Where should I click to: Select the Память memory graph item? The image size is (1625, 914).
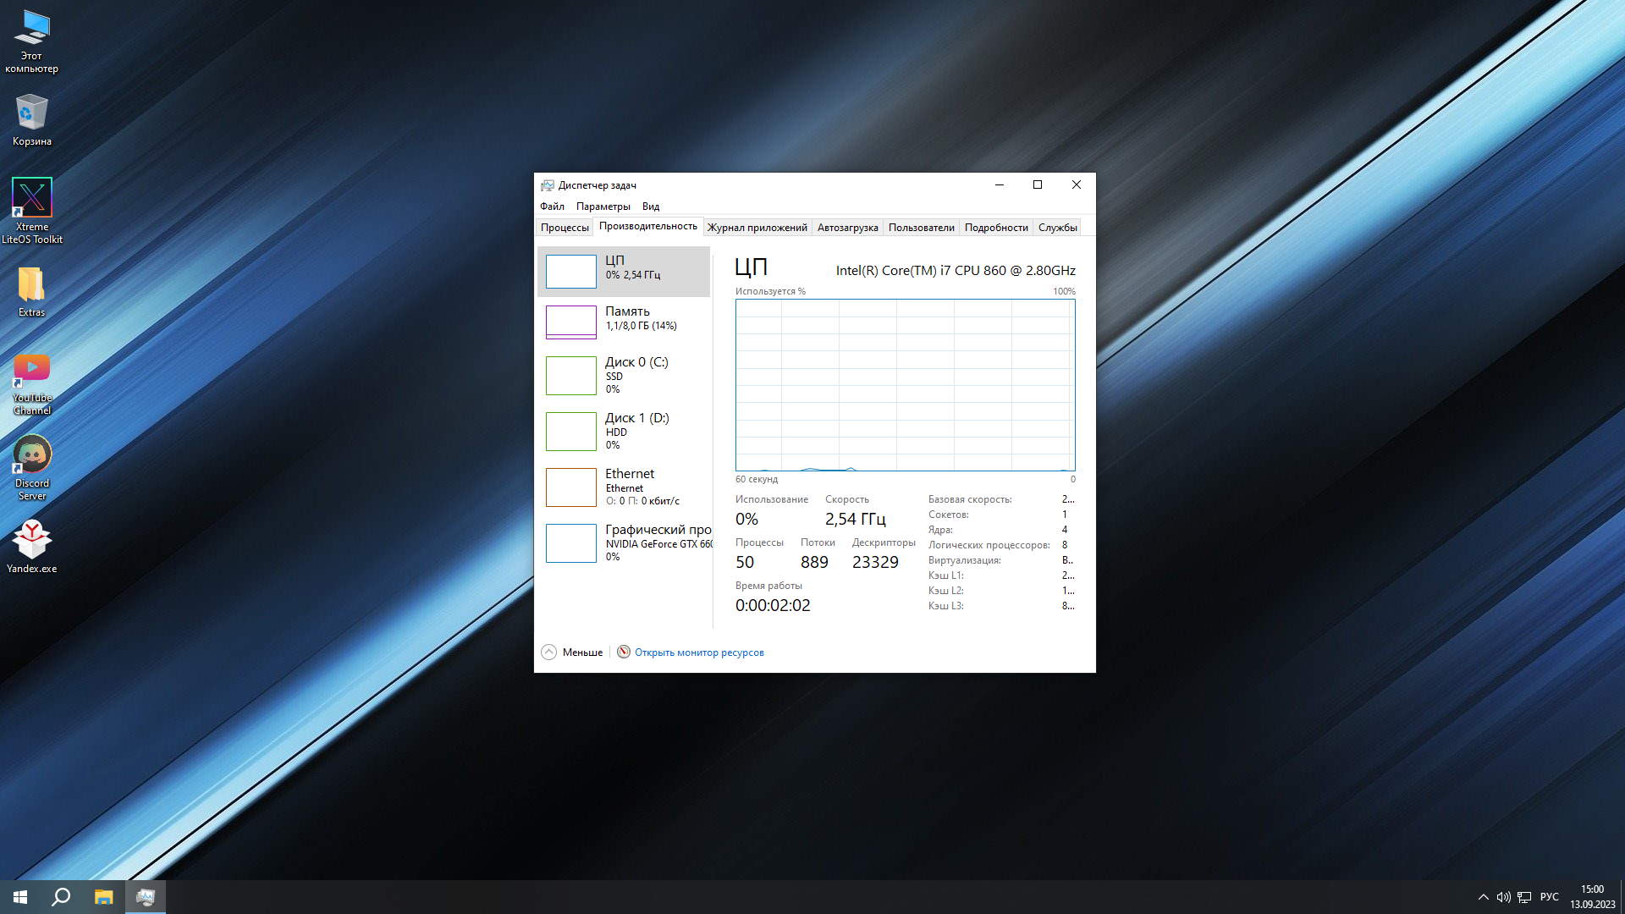pos(571,322)
